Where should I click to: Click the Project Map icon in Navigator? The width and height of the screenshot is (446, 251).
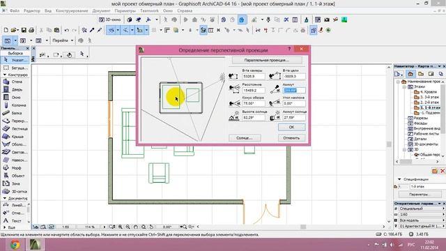[x=410, y=74]
